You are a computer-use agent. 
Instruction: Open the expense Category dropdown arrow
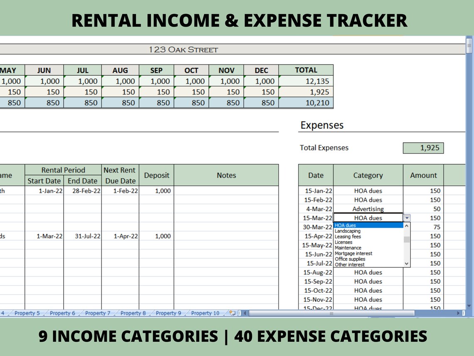(x=406, y=218)
